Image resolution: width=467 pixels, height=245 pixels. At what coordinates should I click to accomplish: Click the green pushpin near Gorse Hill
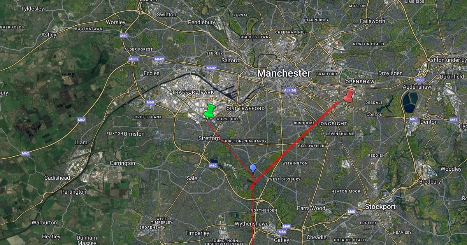coord(209,111)
